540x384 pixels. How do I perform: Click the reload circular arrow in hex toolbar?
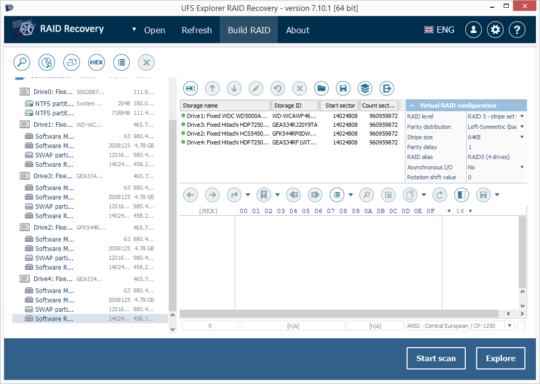pos(440,195)
